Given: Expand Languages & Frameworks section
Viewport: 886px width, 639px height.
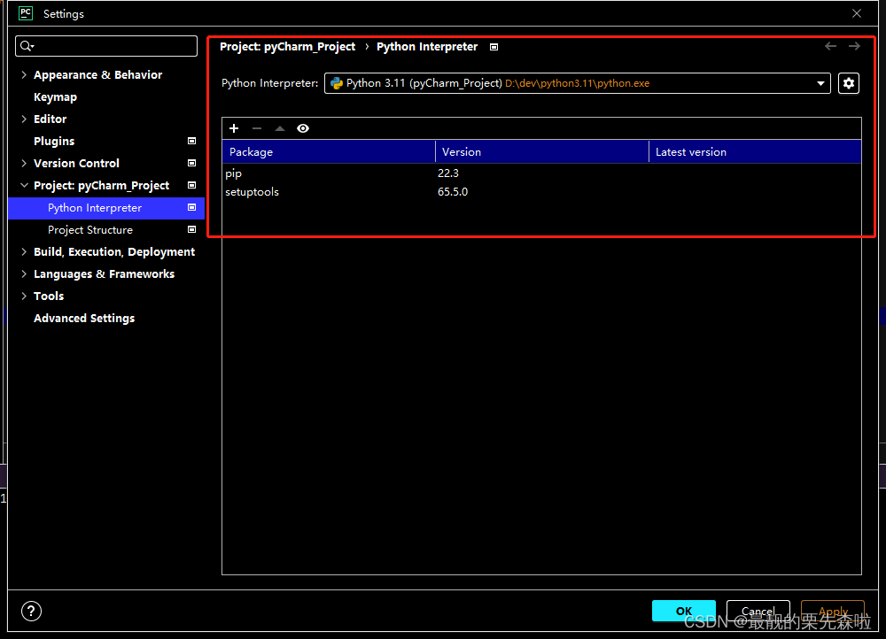Looking at the screenshot, I should pyautogui.click(x=24, y=273).
